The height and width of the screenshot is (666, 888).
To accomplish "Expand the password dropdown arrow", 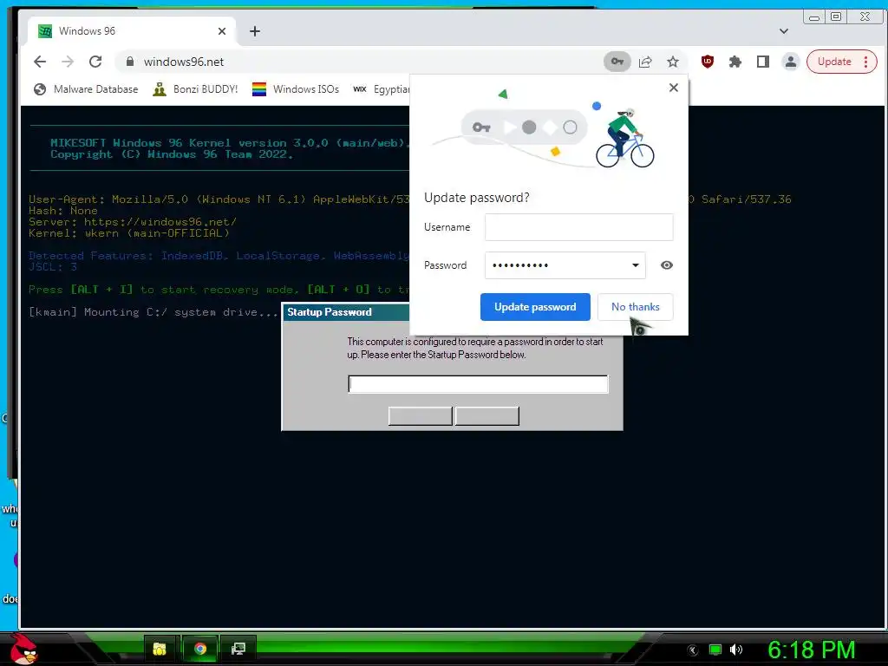I will [636, 265].
